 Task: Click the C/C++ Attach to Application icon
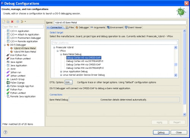click(x=8, y=34)
